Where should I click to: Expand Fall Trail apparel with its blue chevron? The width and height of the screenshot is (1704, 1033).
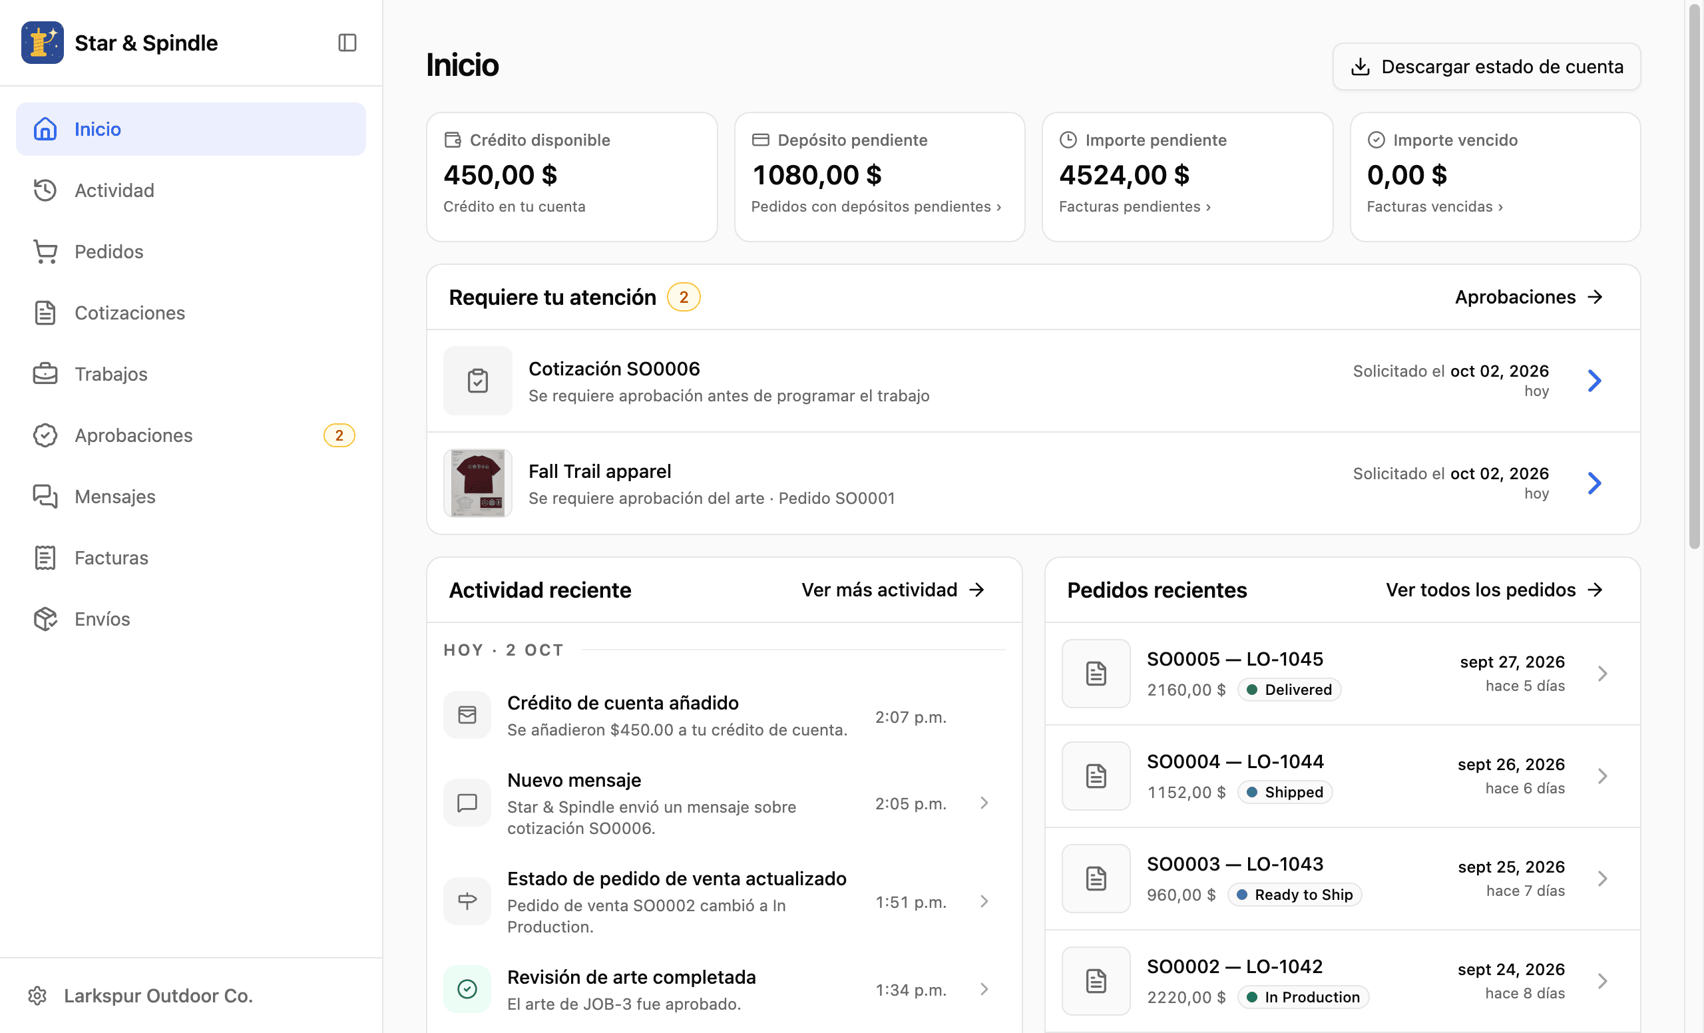(x=1595, y=483)
